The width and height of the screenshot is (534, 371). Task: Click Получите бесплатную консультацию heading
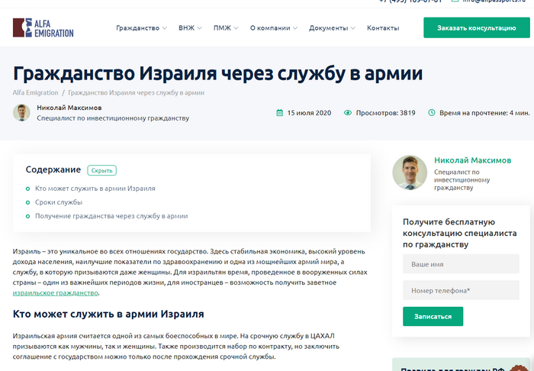pos(460,234)
